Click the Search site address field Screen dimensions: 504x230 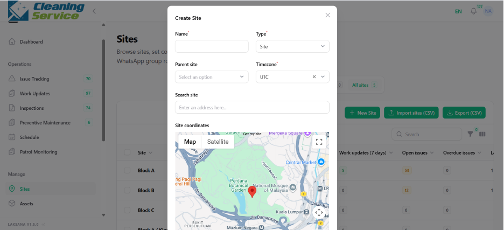point(252,107)
